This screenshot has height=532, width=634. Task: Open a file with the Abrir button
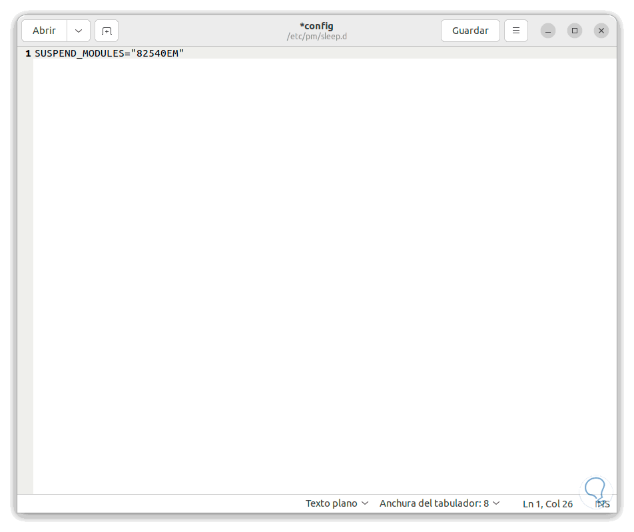coord(44,31)
